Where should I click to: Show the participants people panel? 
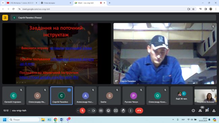[x=200, y=111]
